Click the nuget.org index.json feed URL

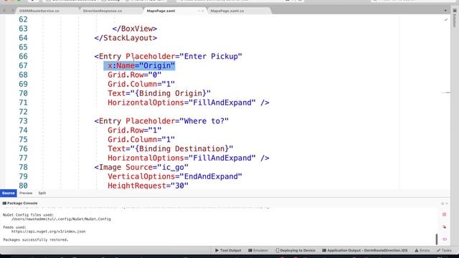pyautogui.click(x=48, y=231)
